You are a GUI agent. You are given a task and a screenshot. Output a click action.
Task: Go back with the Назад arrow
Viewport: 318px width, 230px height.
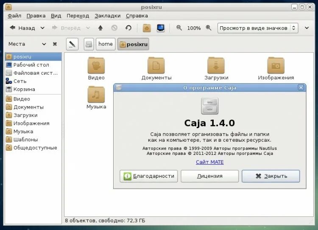point(22,28)
